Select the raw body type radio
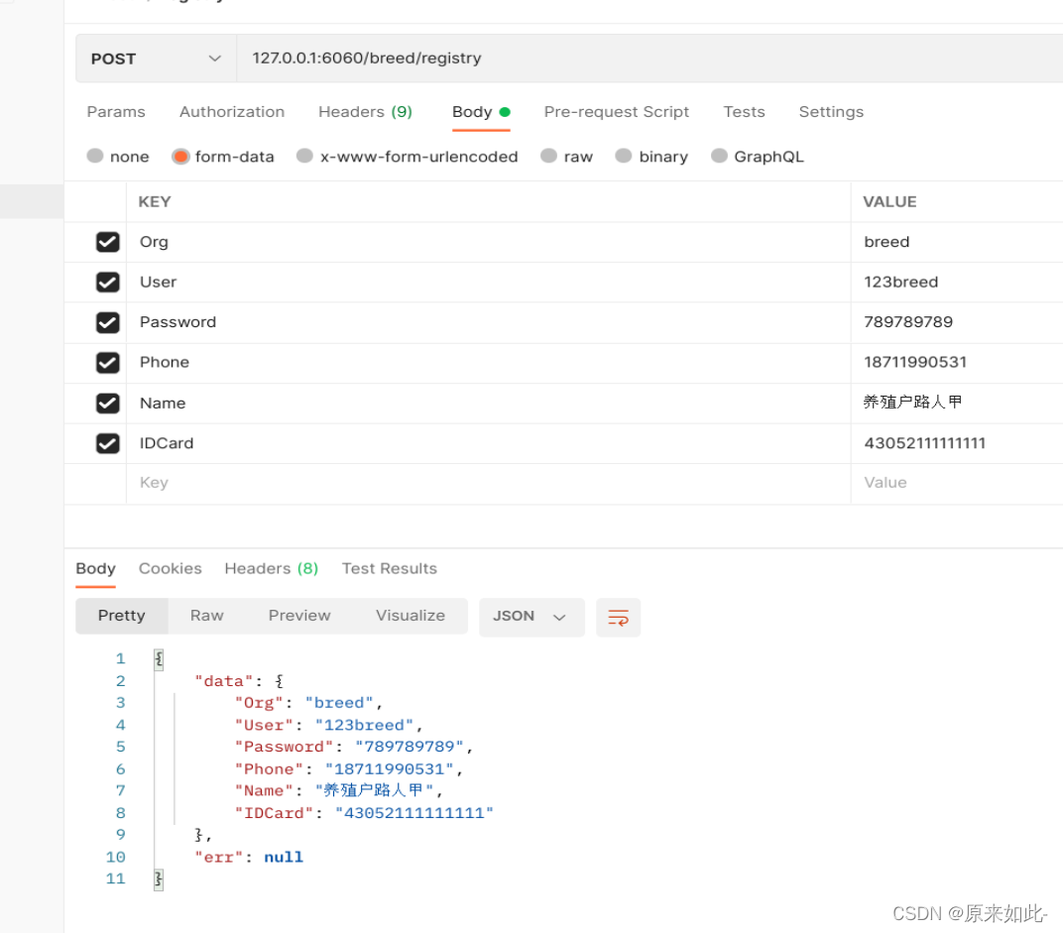The width and height of the screenshot is (1063, 933). click(548, 156)
